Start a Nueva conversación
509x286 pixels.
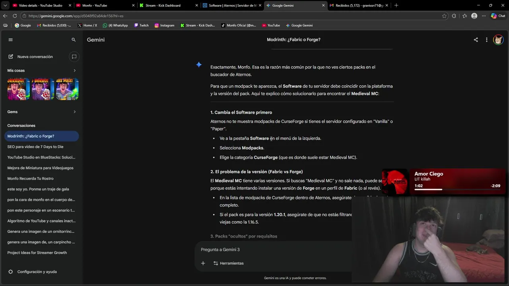tap(35, 57)
